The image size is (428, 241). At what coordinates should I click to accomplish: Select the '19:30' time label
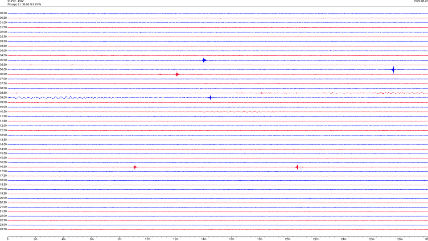click(x=3, y=194)
